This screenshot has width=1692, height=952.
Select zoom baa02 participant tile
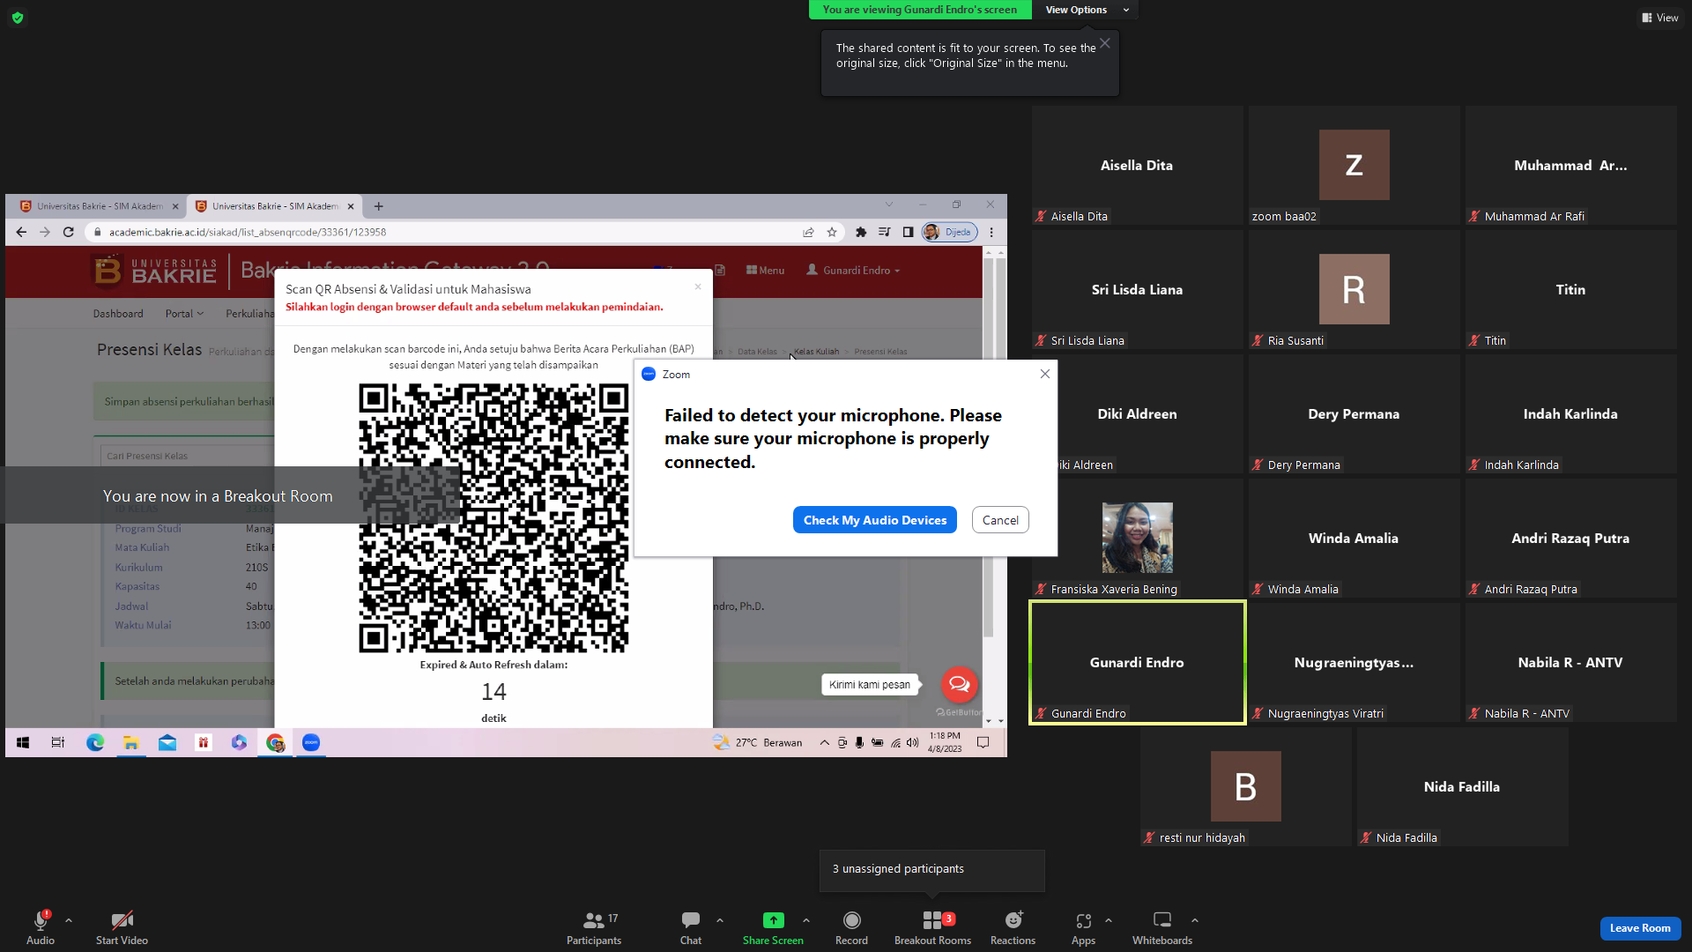click(x=1354, y=165)
